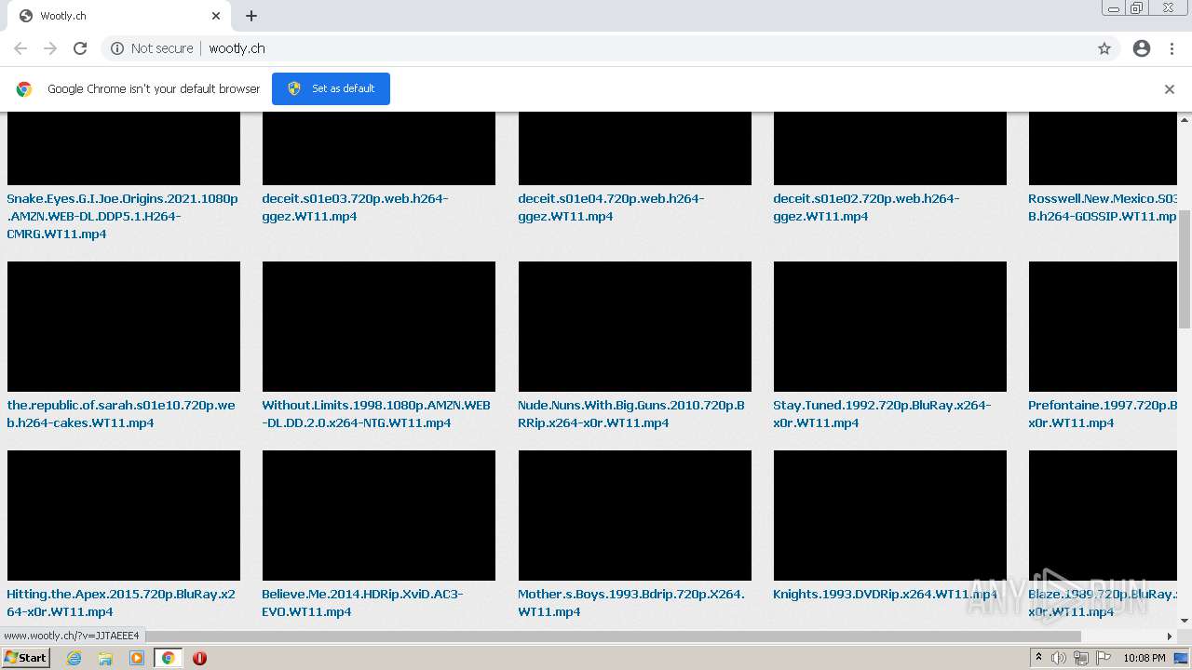Reload the wootly.ch page

coord(80,48)
